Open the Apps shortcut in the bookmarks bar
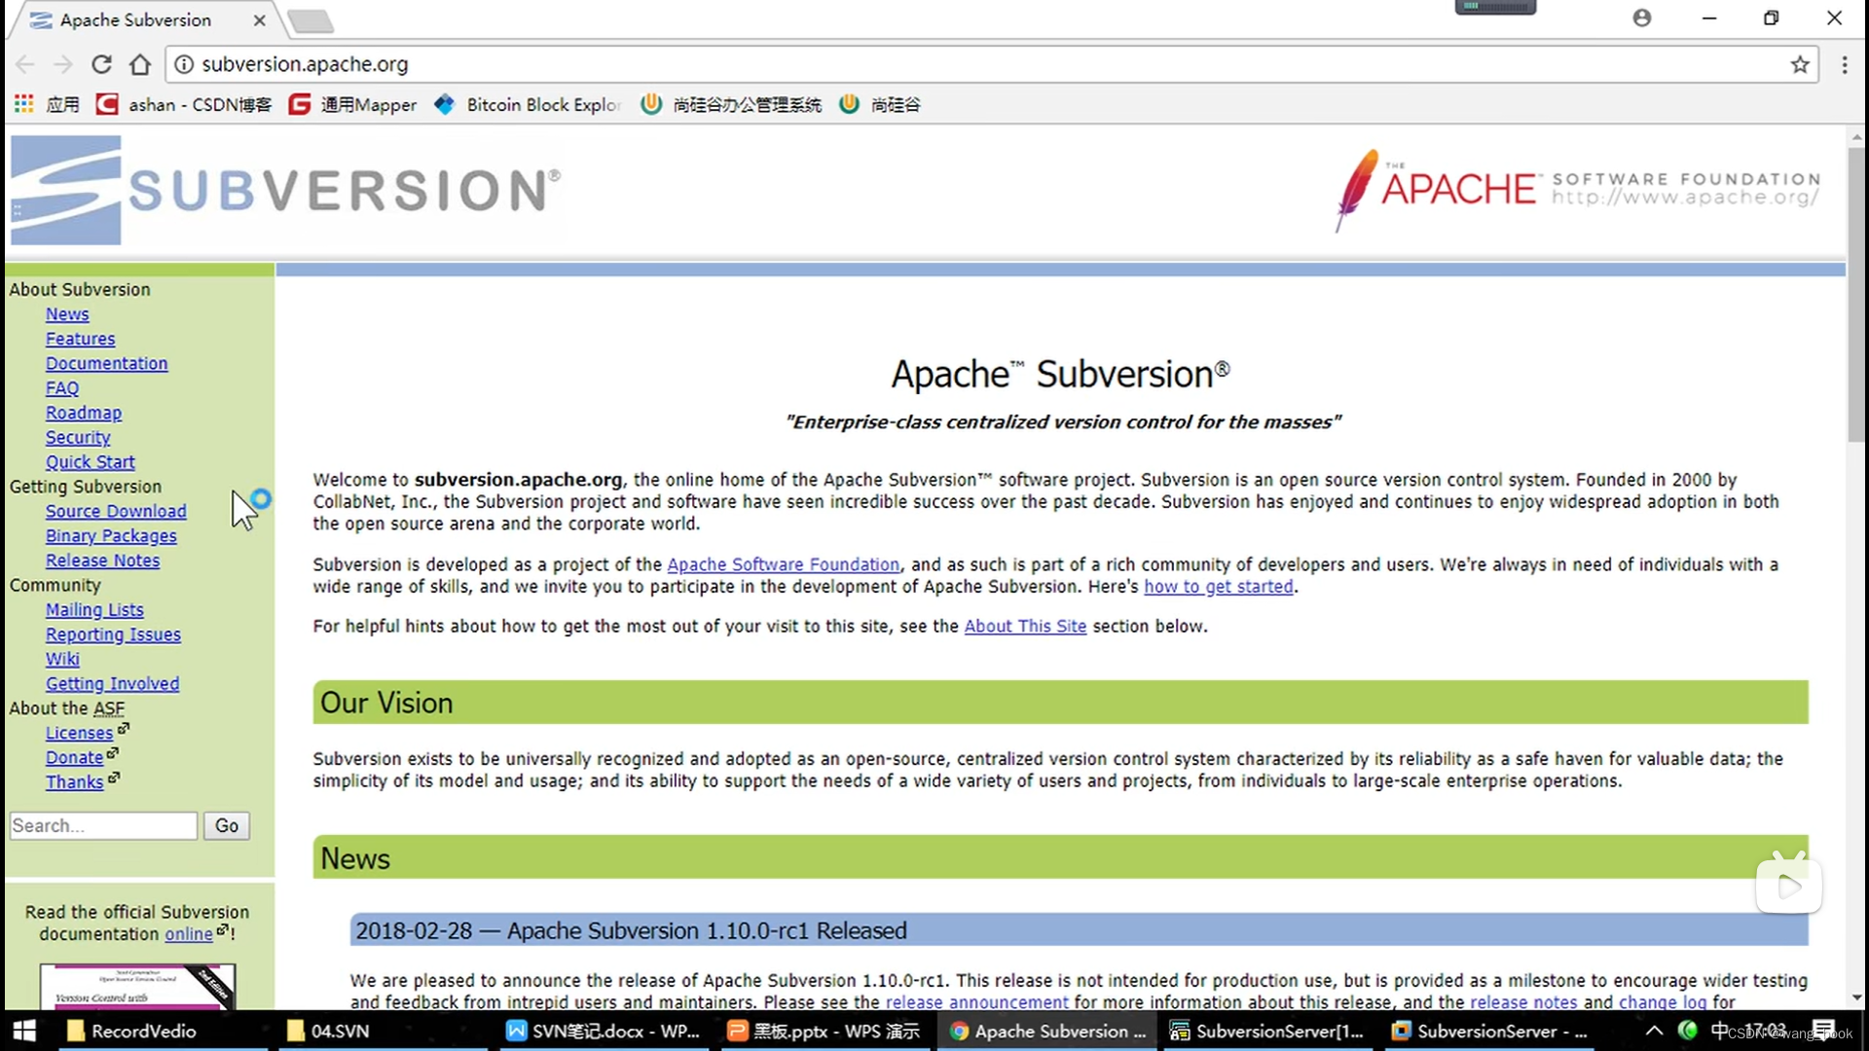This screenshot has width=1869, height=1051. [x=47, y=104]
